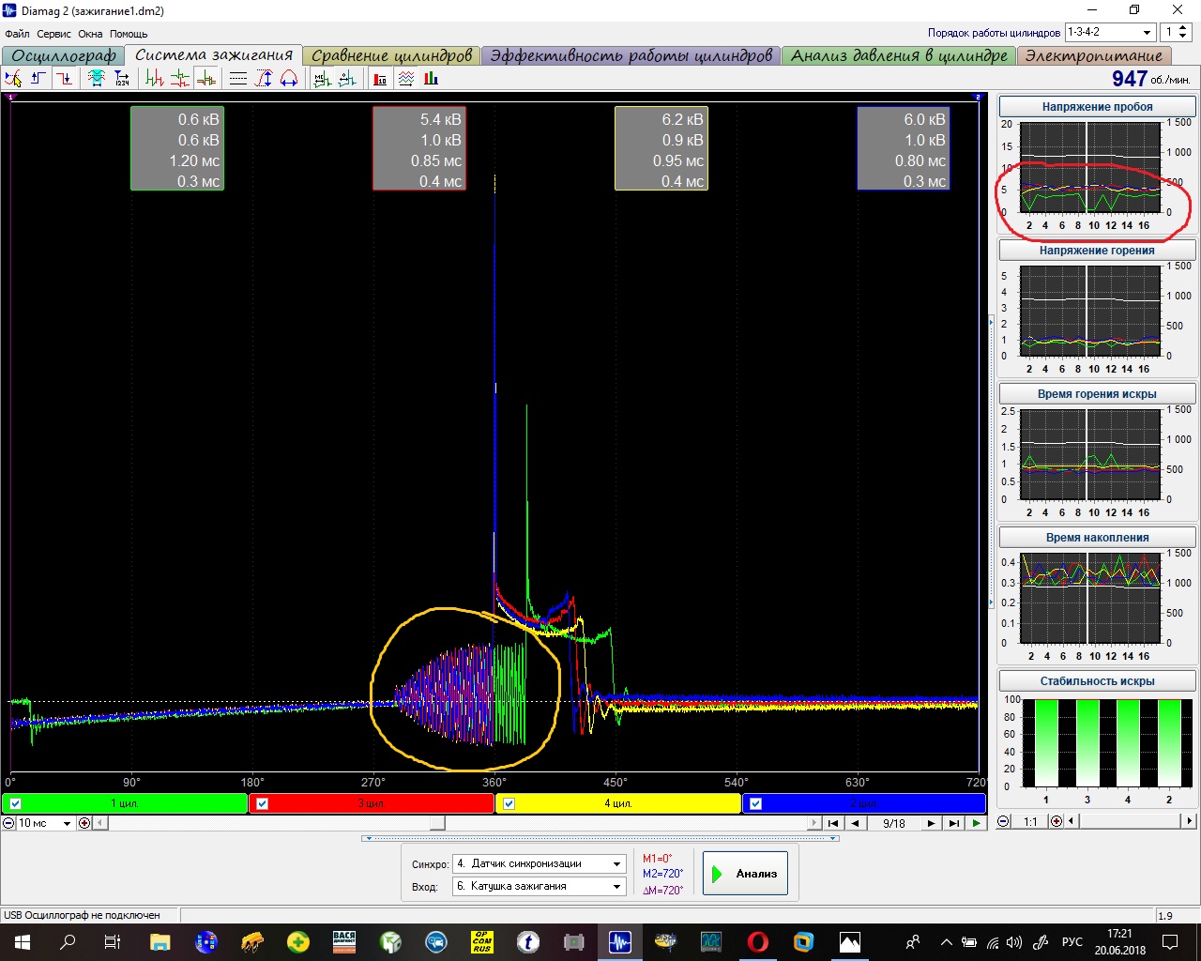The image size is (1201, 961).
Task: Click Напряжение пробоя panel header
Action: point(1097,107)
